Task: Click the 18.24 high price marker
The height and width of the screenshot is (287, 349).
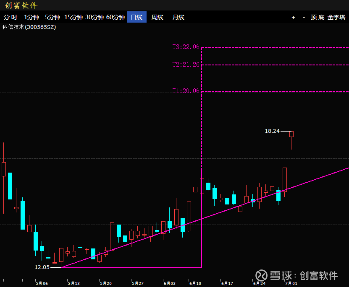Action: (x=272, y=131)
